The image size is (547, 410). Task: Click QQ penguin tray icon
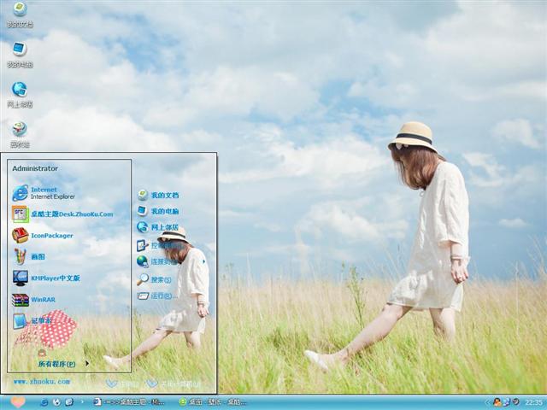click(x=497, y=402)
